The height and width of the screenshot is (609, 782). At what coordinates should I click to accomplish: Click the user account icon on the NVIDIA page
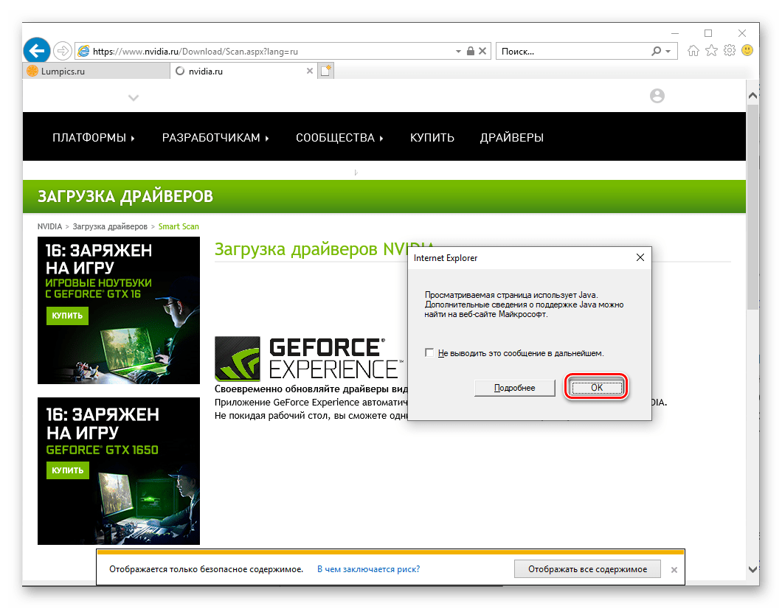pyautogui.click(x=657, y=96)
